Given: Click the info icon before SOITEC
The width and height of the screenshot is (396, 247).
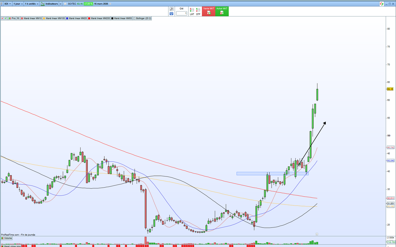Looking at the screenshot, I should coord(65,4).
